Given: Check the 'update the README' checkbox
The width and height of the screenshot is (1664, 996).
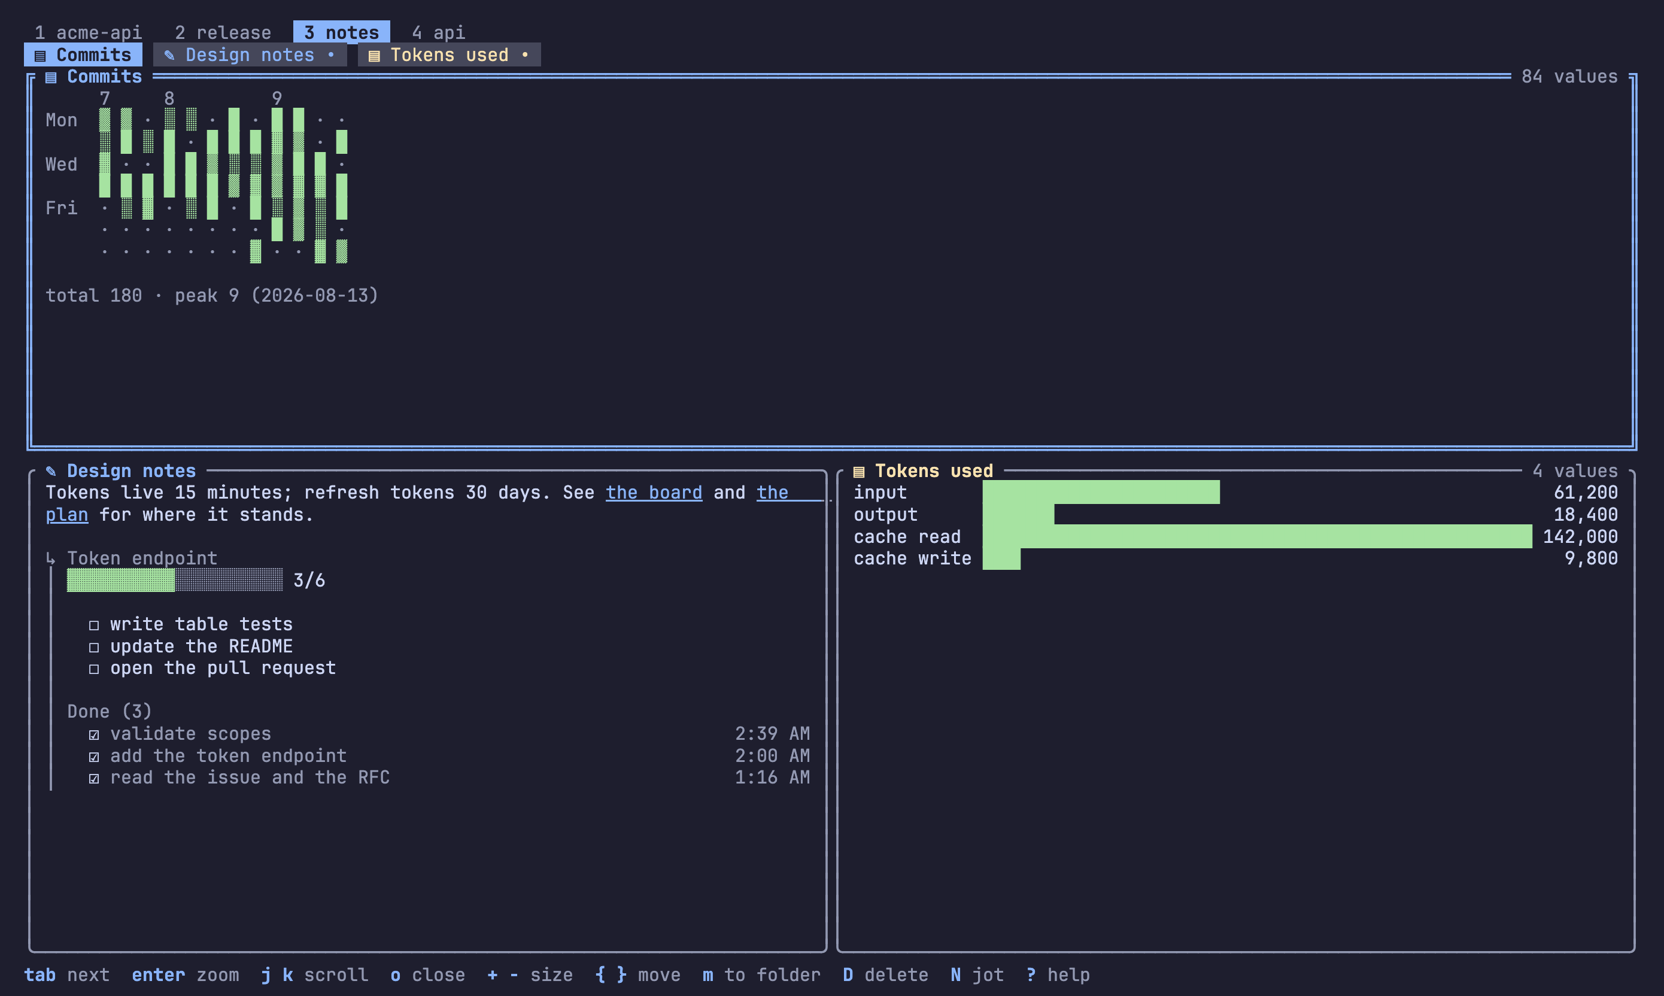Looking at the screenshot, I should tap(94, 647).
